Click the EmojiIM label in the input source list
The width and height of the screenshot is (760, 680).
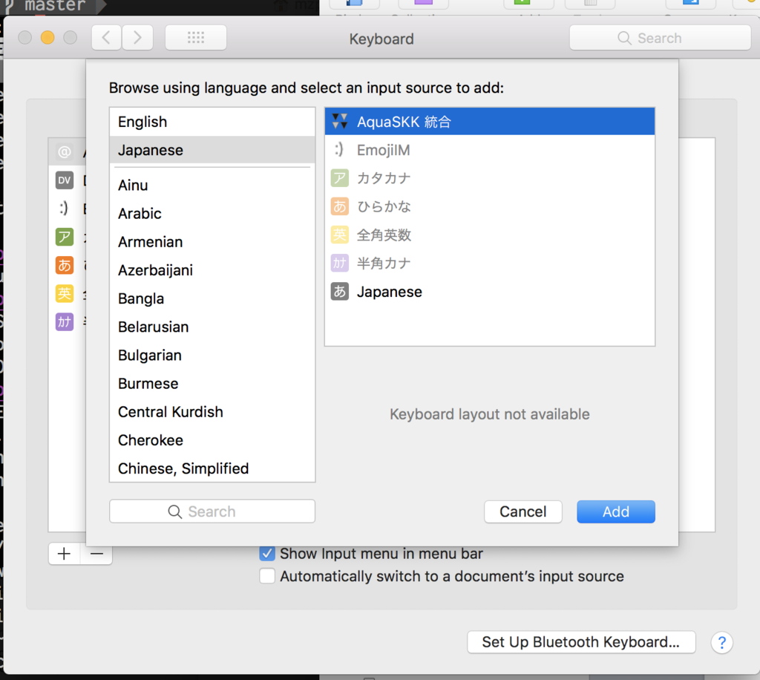(x=384, y=150)
